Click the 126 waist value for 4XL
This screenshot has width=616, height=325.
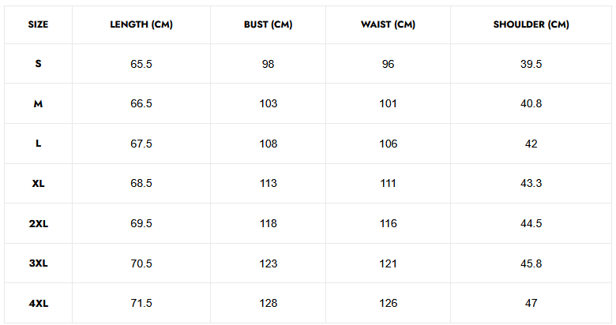pos(388,303)
